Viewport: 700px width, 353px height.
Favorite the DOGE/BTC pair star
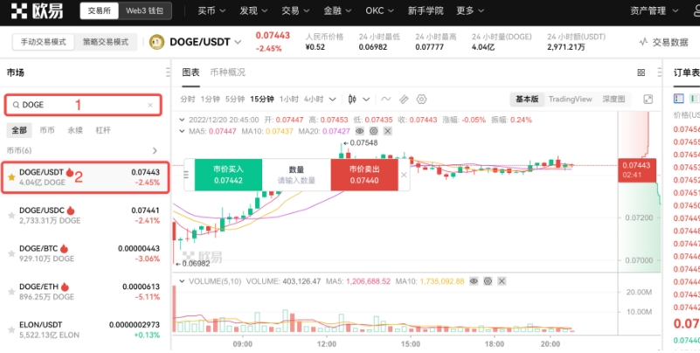pos(11,253)
